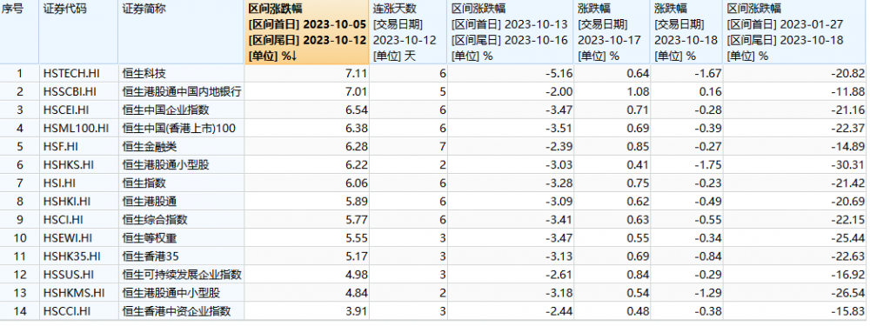Viewport: 870px width, 326px height.
Task: Click the name 恒生中国(香港上市)100
Action: click(x=178, y=129)
